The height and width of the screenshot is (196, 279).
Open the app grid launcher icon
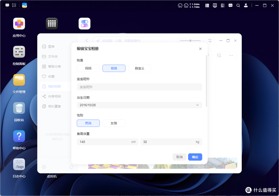14,5
